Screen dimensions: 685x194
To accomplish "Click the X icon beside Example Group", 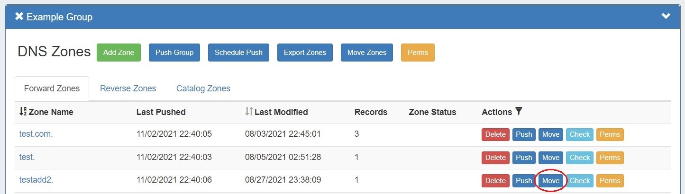I will [19, 17].
